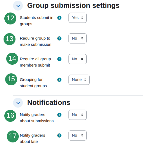This screenshot has width=143, height=143.
Task: Open the Require group to make submission dropdown
Action: [x=77, y=38]
